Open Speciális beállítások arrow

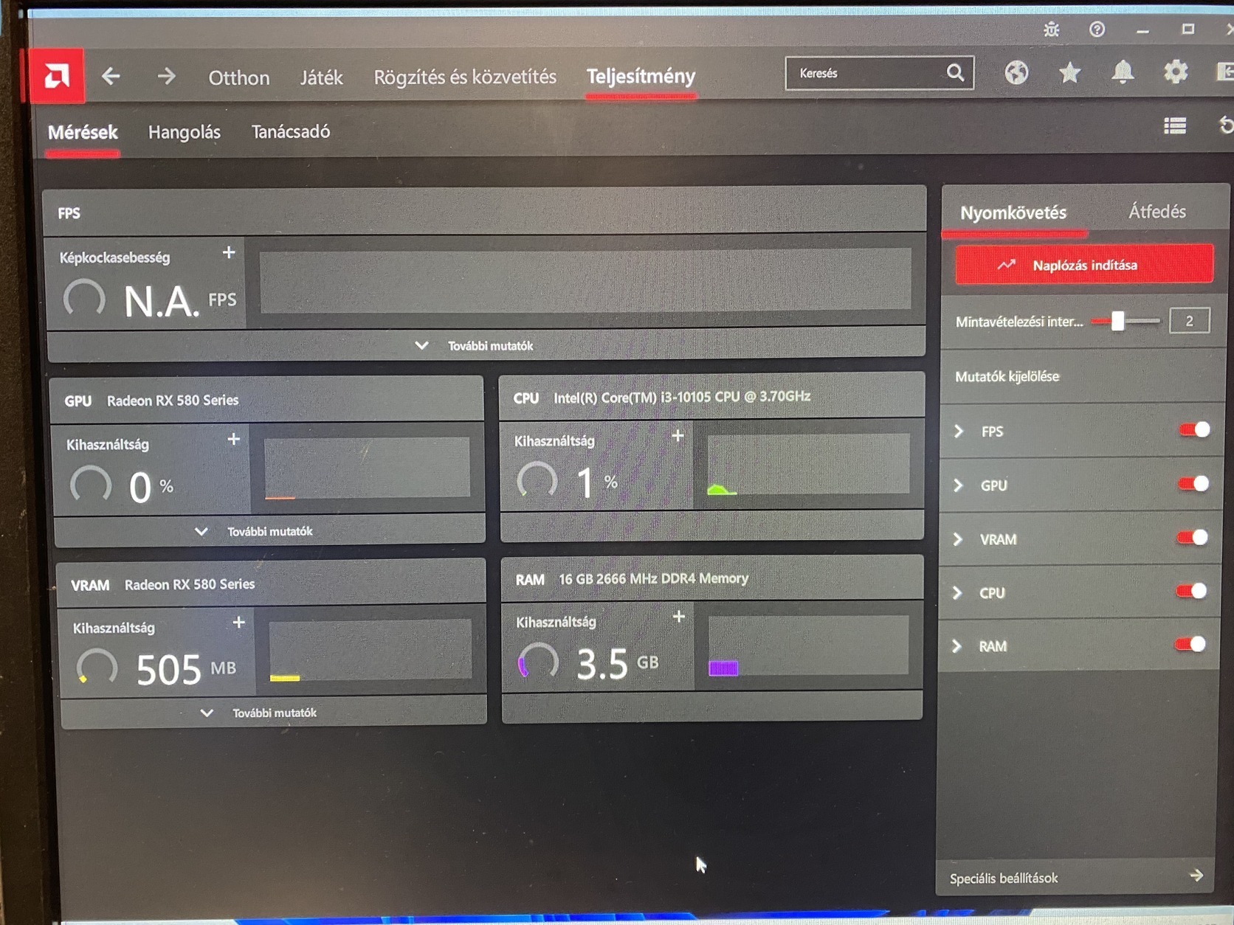[x=1196, y=875]
